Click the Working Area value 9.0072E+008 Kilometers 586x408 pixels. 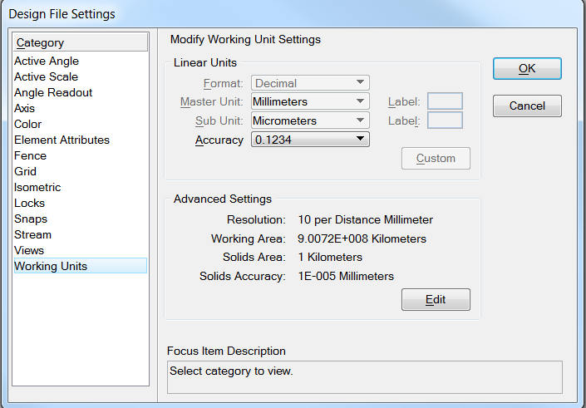point(362,238)
